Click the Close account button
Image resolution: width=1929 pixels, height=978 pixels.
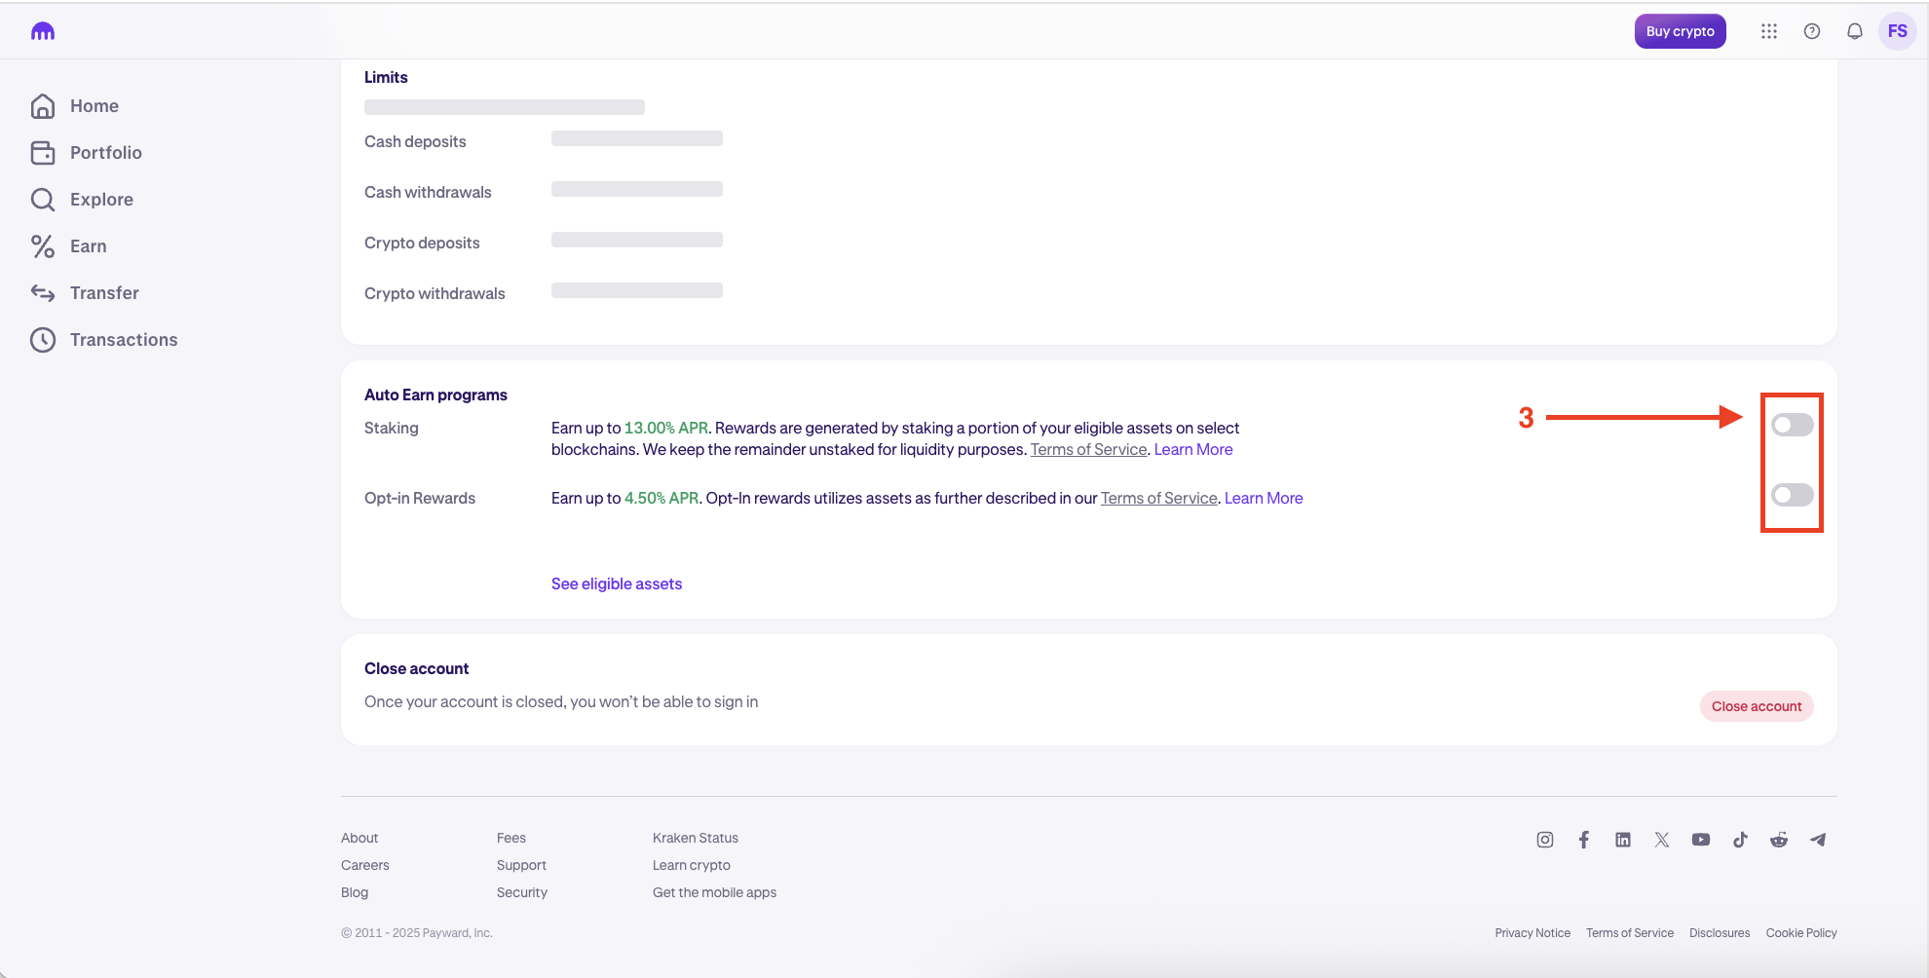[1756, 705]
